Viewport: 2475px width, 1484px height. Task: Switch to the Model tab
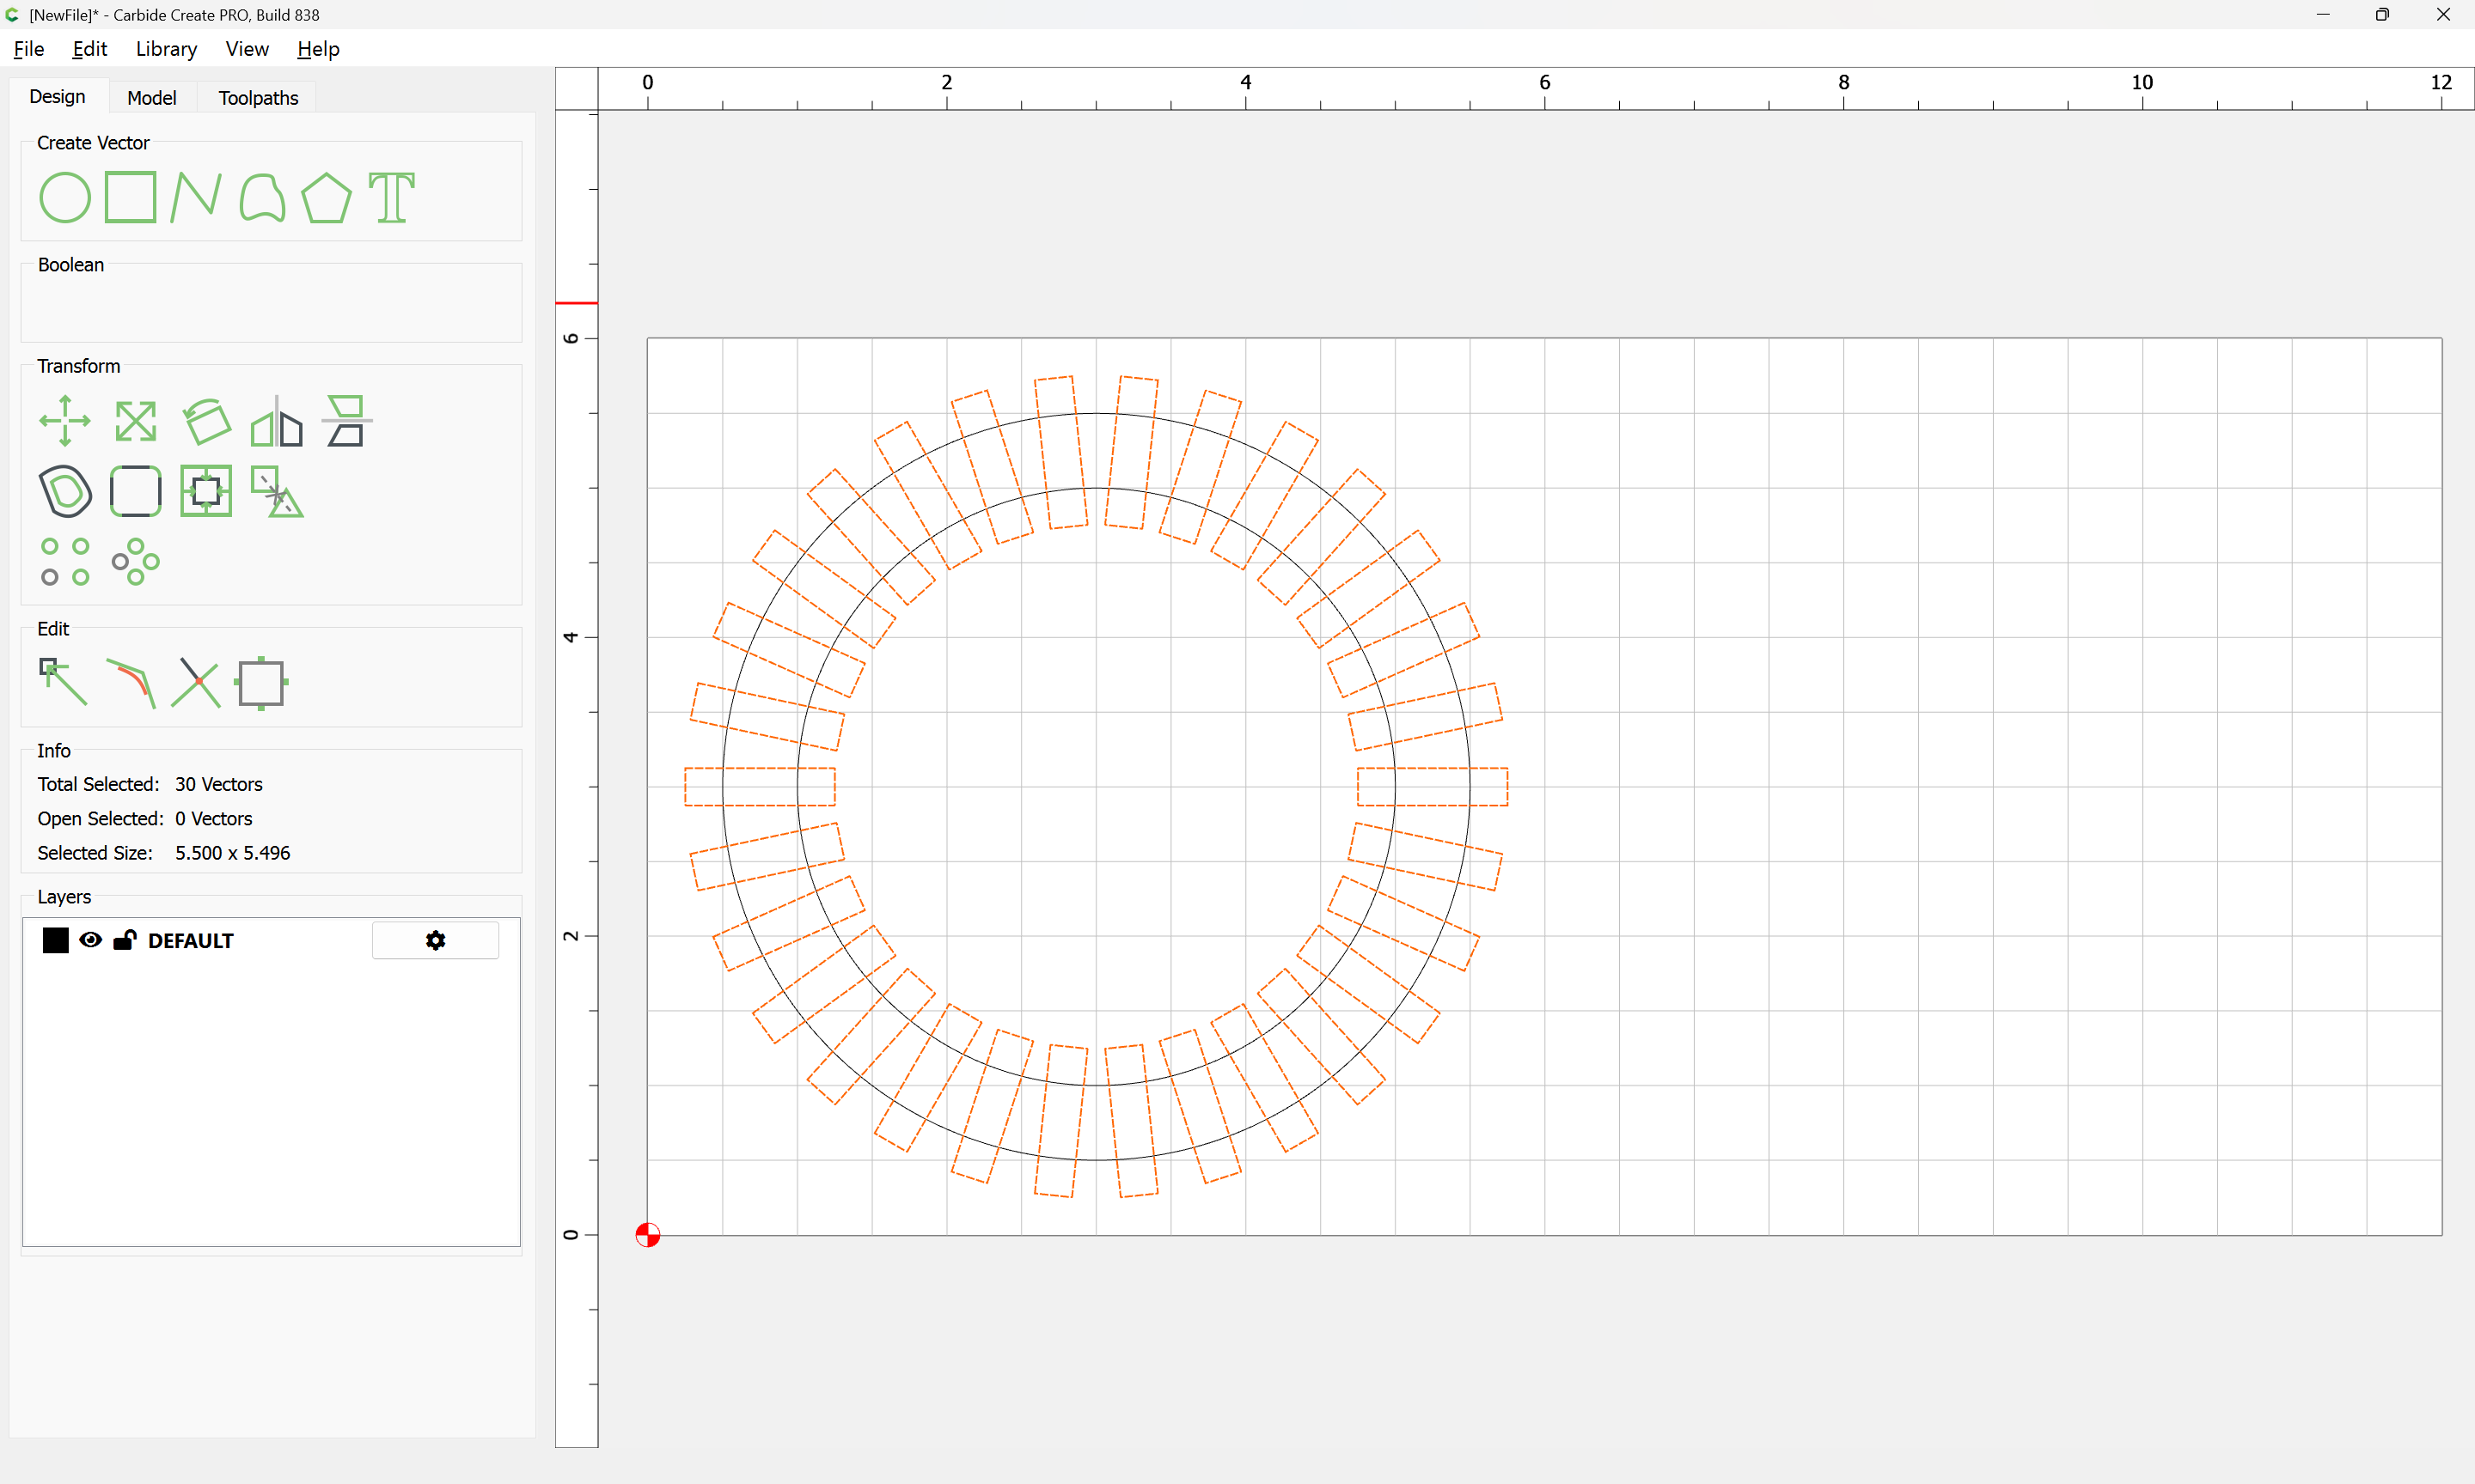(151, 98)
